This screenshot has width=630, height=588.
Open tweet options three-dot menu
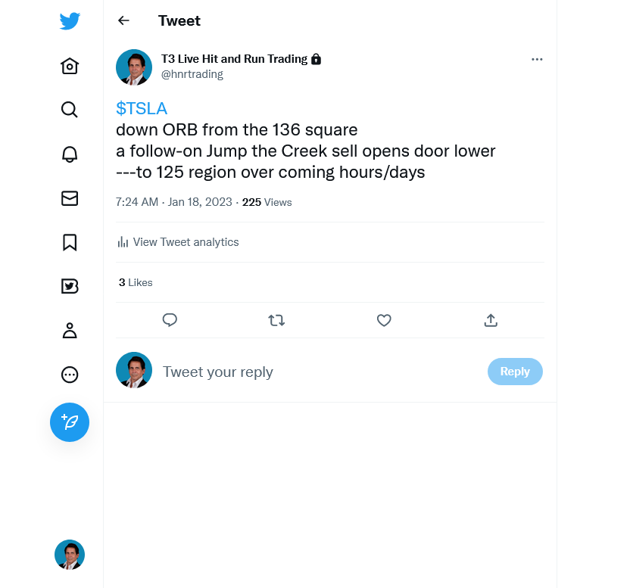pyautogui.click(x=537, y=59)
